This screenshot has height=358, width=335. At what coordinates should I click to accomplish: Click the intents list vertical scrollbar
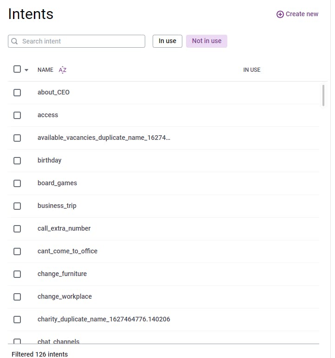coord(323,95)
